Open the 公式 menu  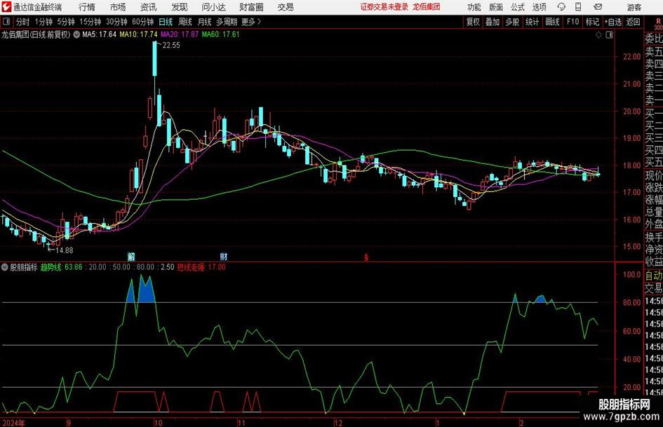point(518,7)
